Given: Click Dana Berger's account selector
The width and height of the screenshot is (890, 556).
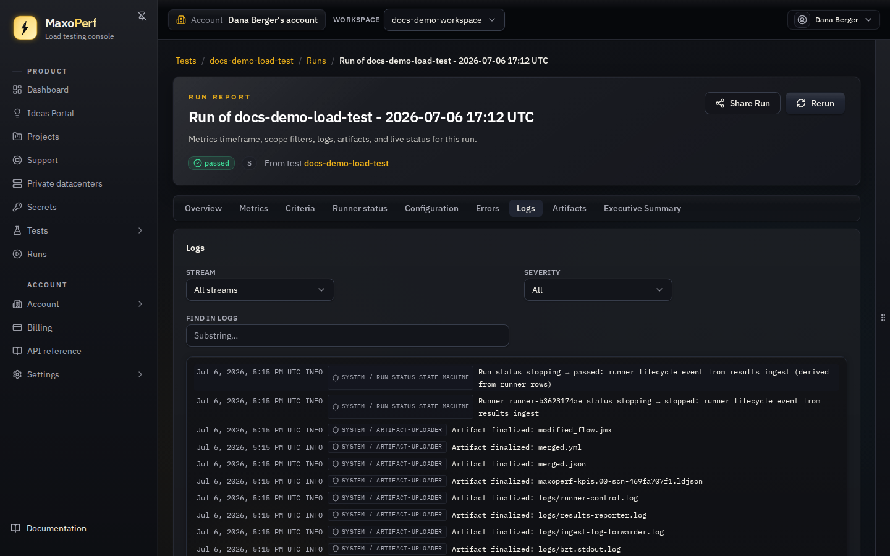Looking at the screenshot, I should coord(247,20).
